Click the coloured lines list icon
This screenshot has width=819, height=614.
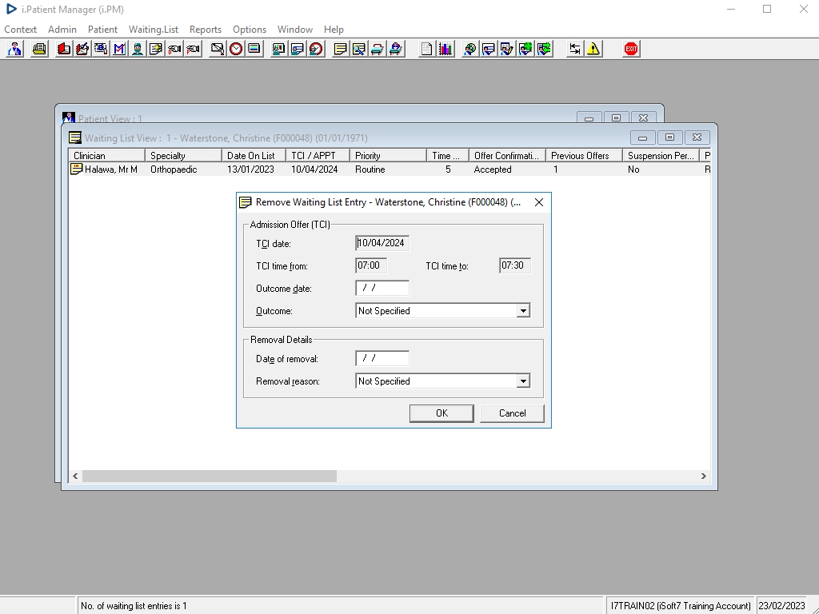(x=254, y=49)
